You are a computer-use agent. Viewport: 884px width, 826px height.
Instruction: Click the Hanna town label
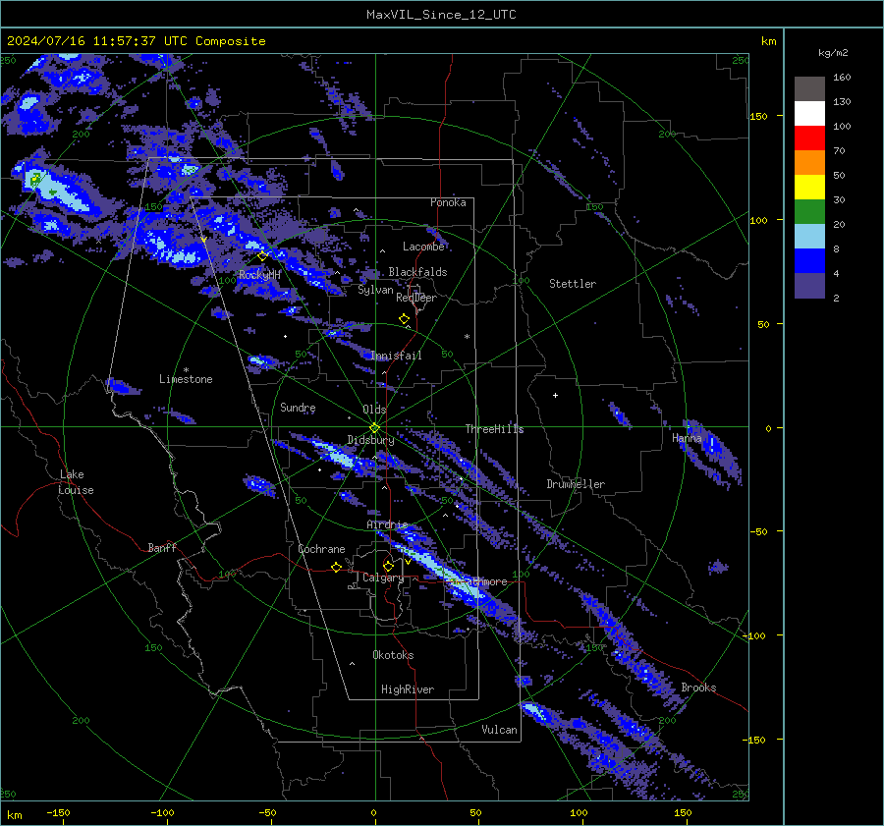tap(687, 438)
